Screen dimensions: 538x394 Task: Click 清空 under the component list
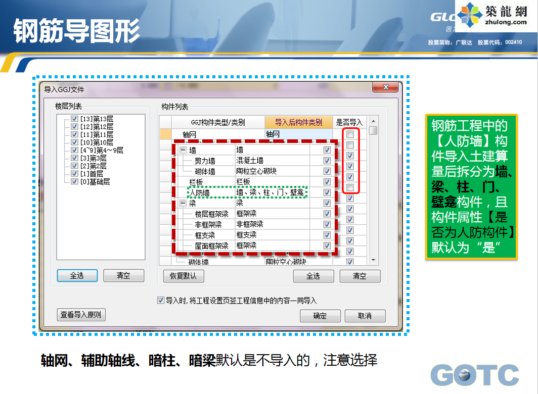point(360,276)
